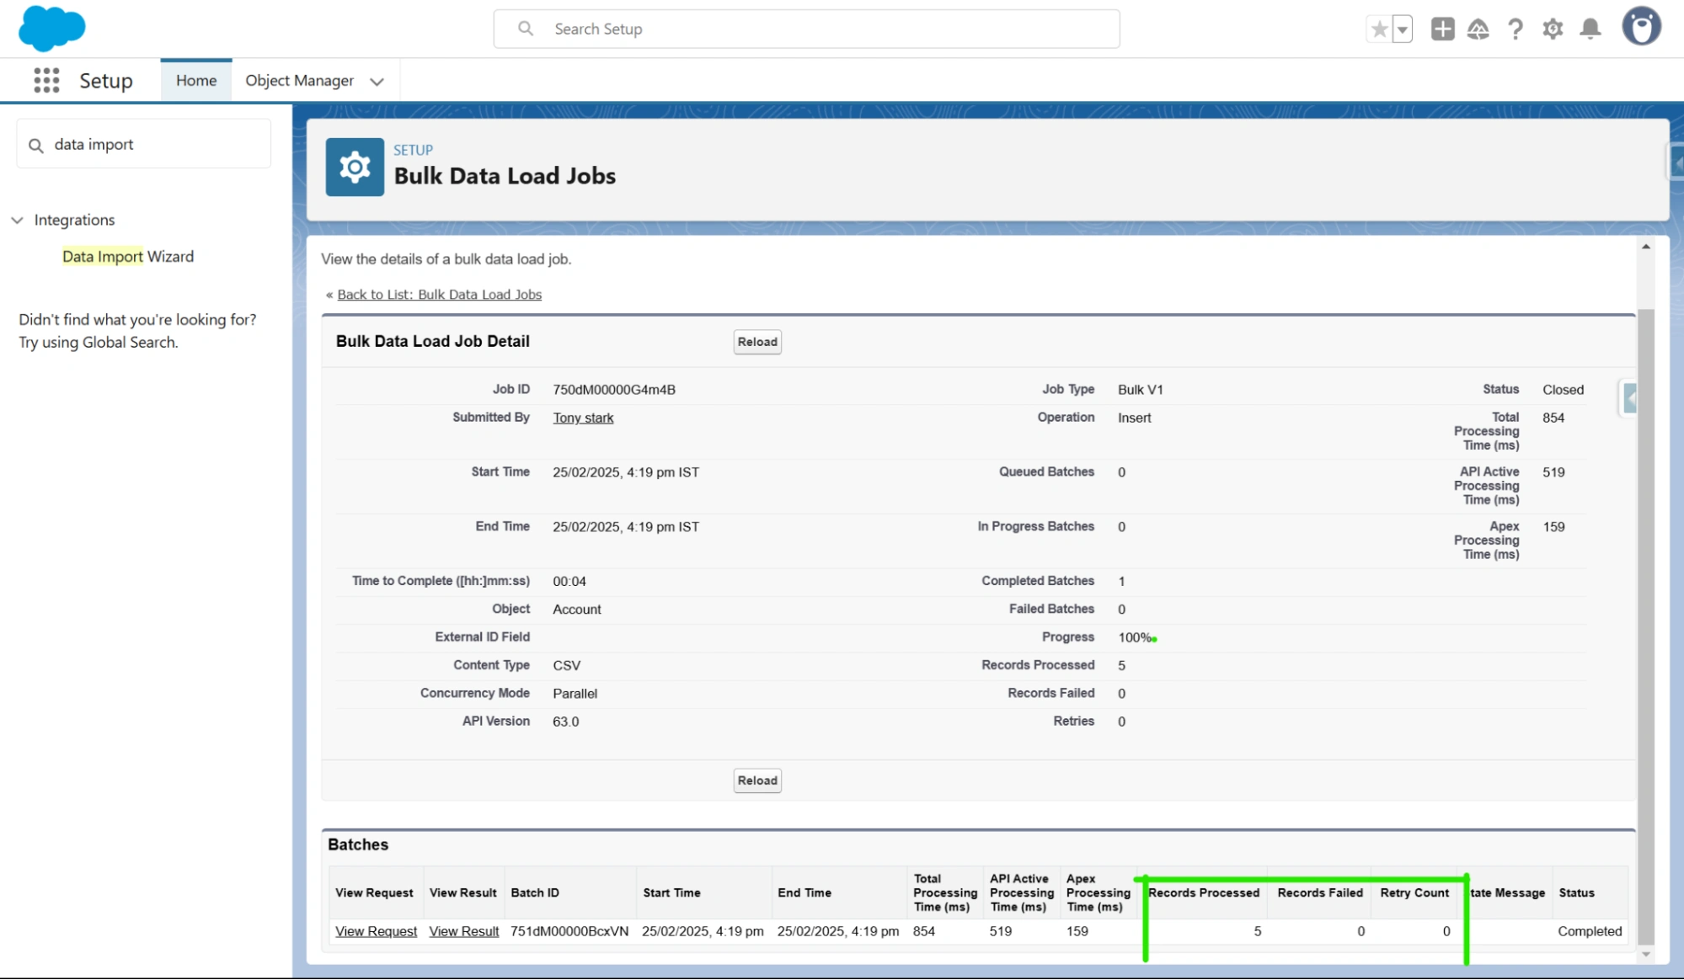Open the Object Manager dropdown chevron
The width and height of the screenshot is (1684, 980).
coord(376,81)
